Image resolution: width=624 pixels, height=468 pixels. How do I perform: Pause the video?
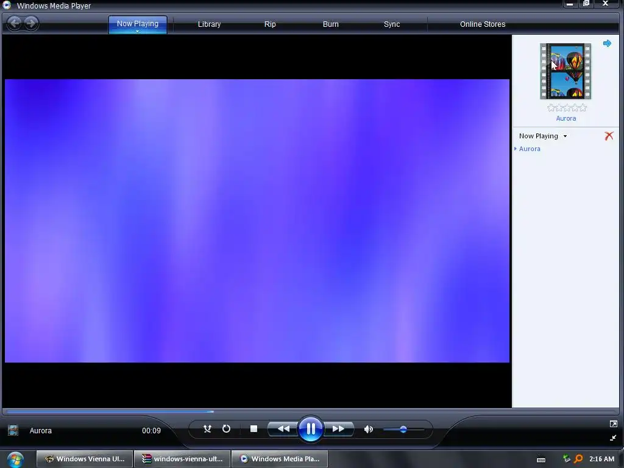click(310, 429)
